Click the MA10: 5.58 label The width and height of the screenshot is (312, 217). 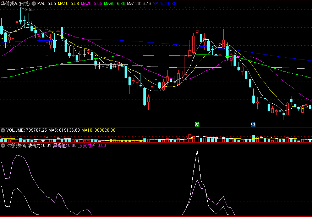point(69,4)
